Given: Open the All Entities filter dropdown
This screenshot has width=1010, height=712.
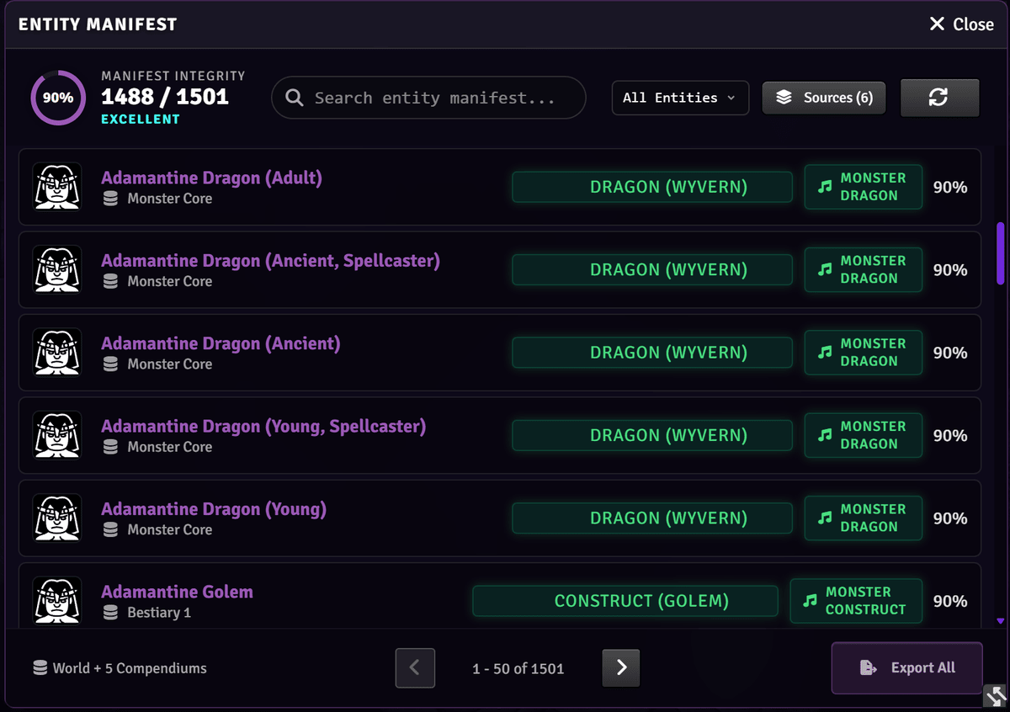Looking at the screenshot, I should click(680, 98).
